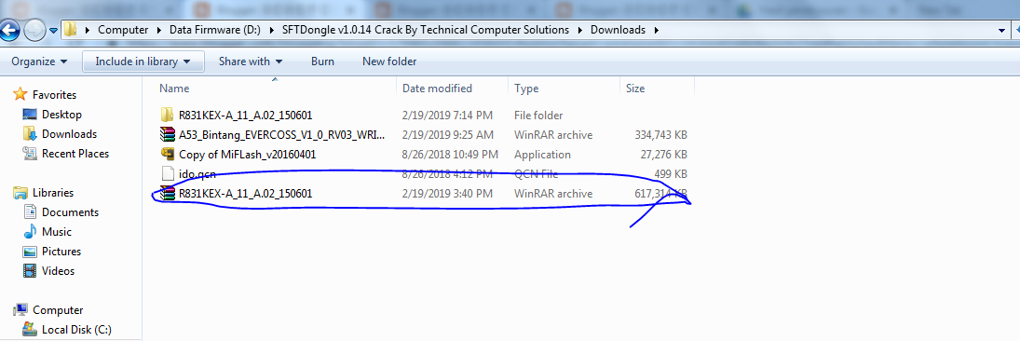
Task: Click the 334,743 KB size cell
Action: tap(661, 135)
